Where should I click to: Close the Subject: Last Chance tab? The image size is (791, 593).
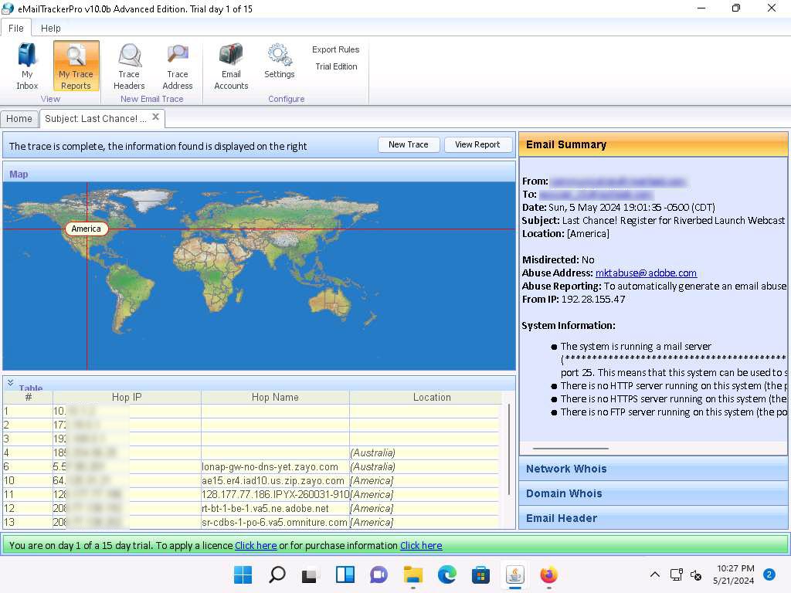[155, 117]
